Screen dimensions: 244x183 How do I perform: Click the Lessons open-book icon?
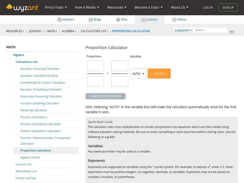pyautogui.click(x=144, y=20)
